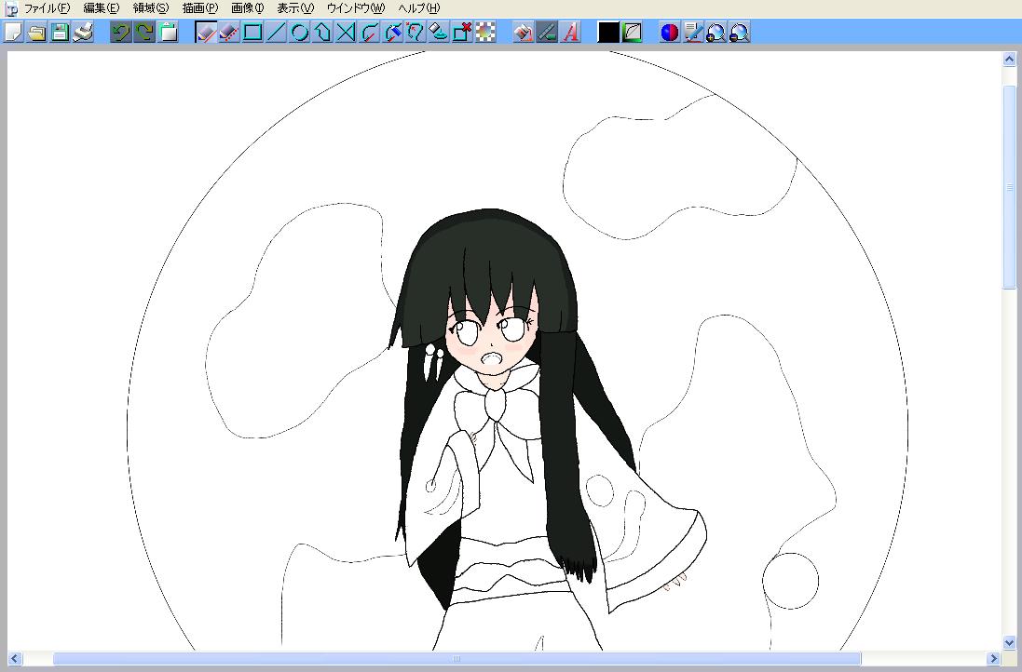Open the ファイル(F) menu
This screenshot has height=672, width=1022.
[x=47, y=8]
